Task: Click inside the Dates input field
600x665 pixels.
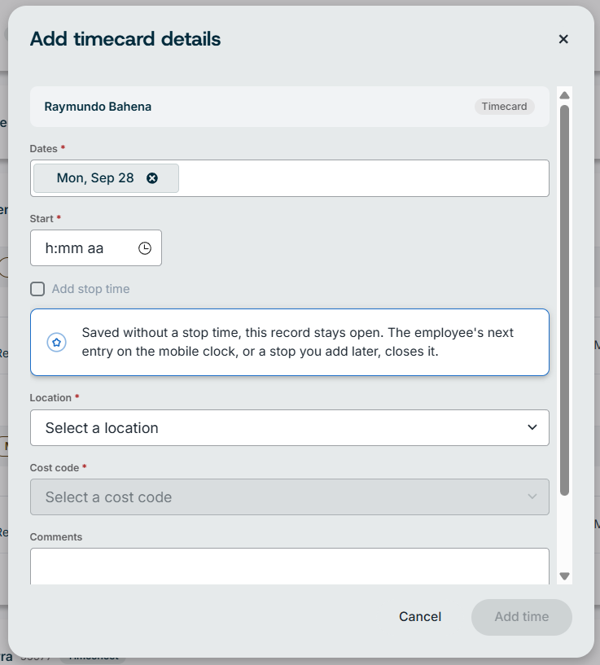Action: click(289, 178)
